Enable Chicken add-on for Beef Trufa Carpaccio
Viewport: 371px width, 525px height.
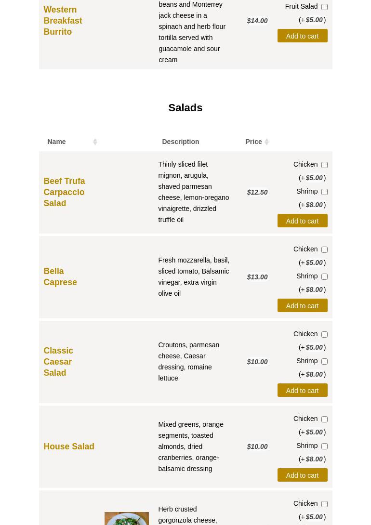click(x=324, y=165)
